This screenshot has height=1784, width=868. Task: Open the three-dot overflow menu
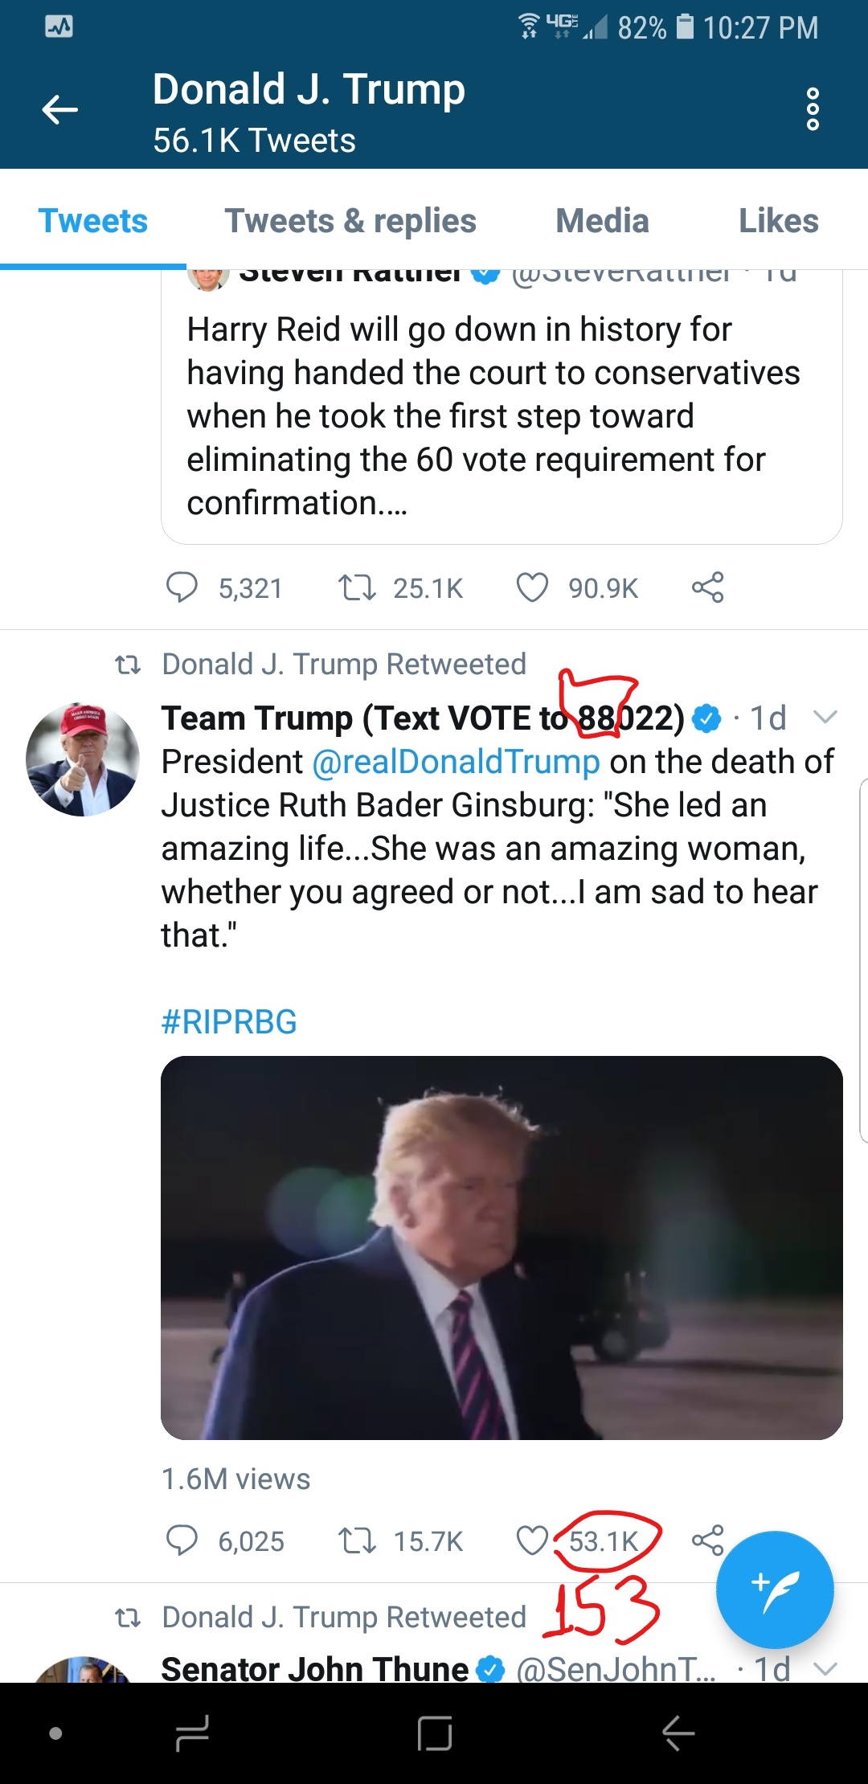(813, 109)
